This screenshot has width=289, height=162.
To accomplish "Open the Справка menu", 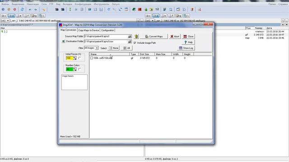I will pyautogui.click(x=283, y=4).
